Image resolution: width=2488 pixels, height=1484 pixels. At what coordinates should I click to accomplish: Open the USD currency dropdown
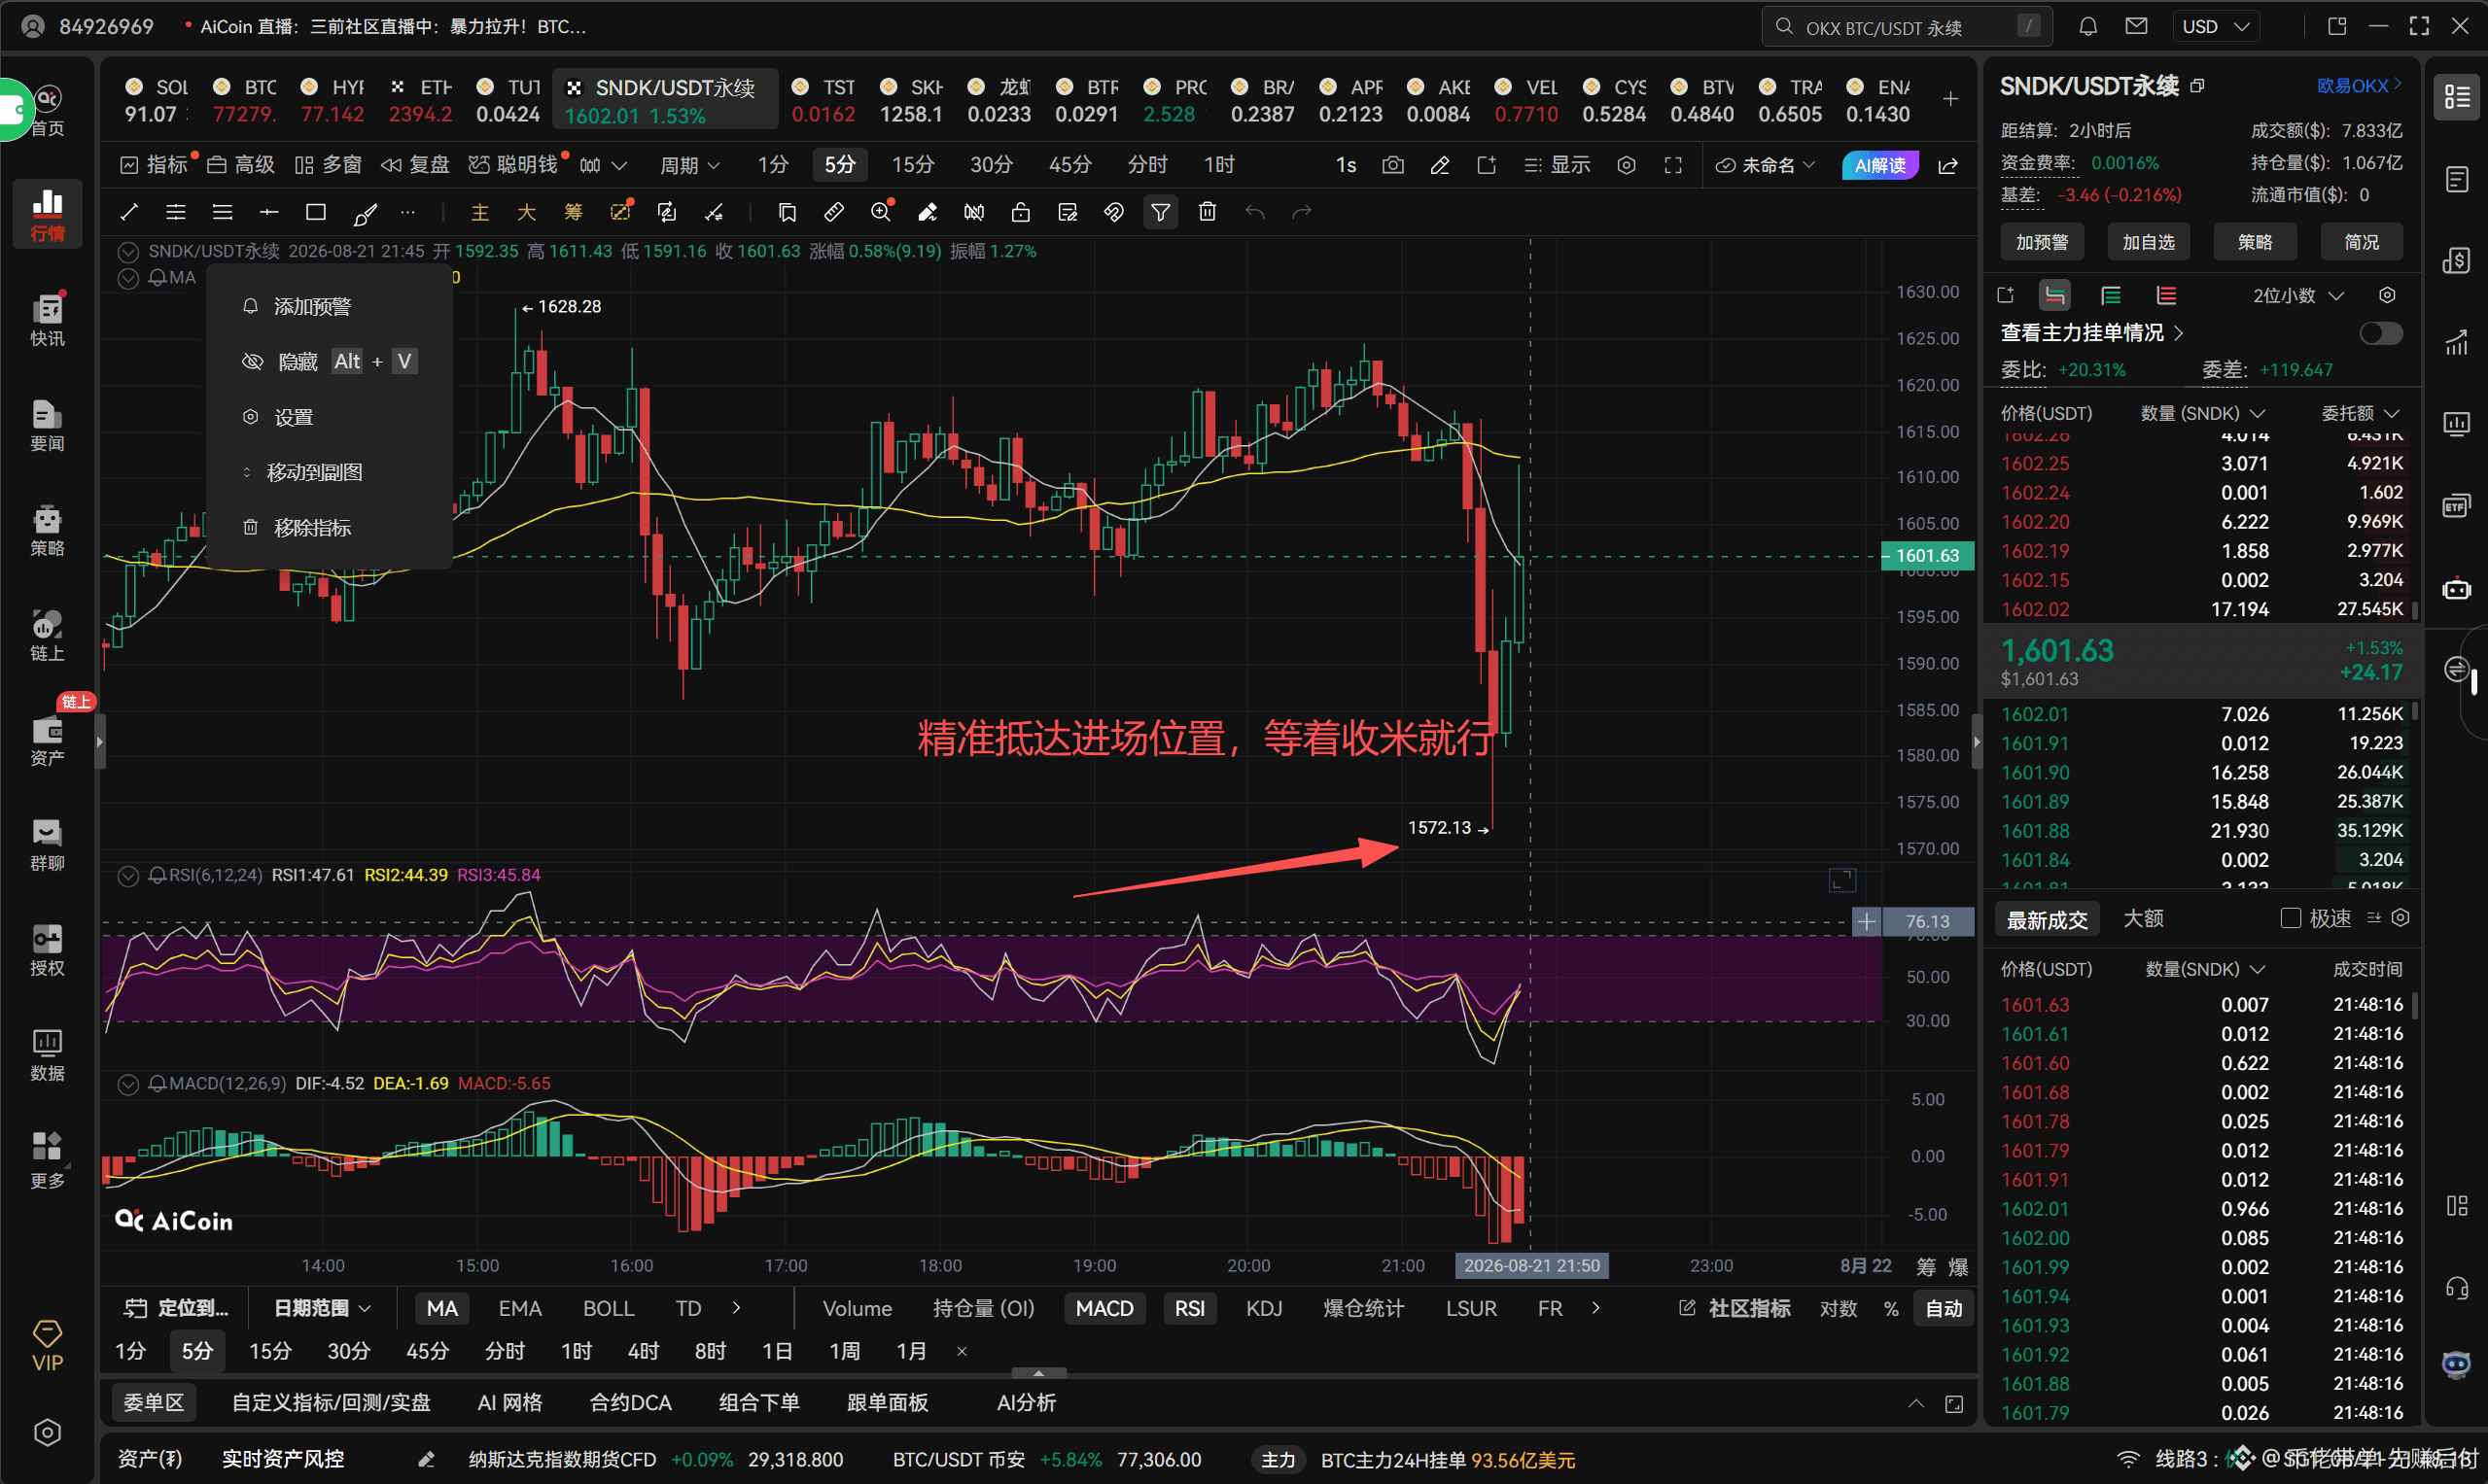click(x=2215, y=27)
